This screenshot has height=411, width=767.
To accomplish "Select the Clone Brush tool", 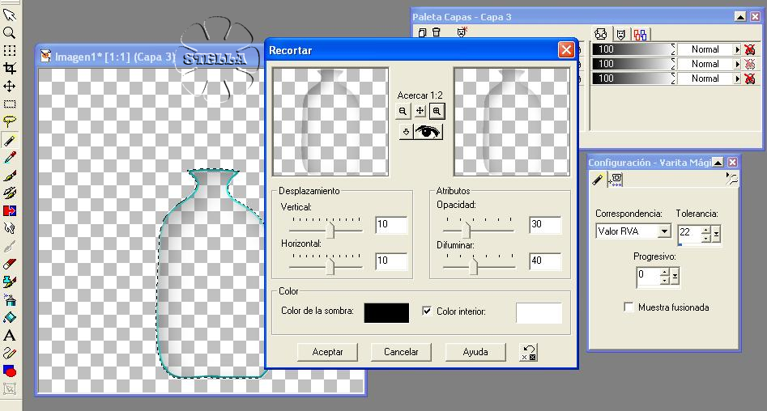I will (x=9, y=193).
